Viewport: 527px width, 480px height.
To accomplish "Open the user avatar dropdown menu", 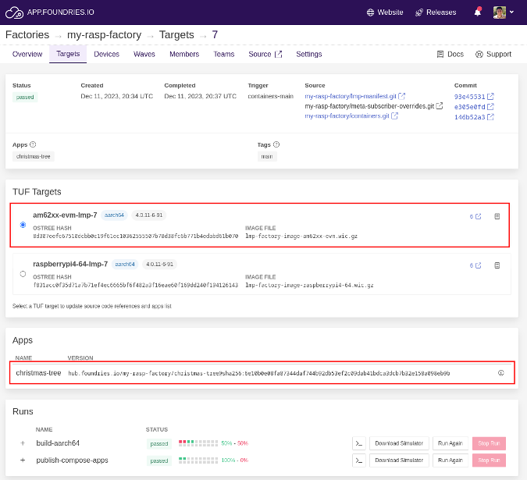I will click(504, 12).
